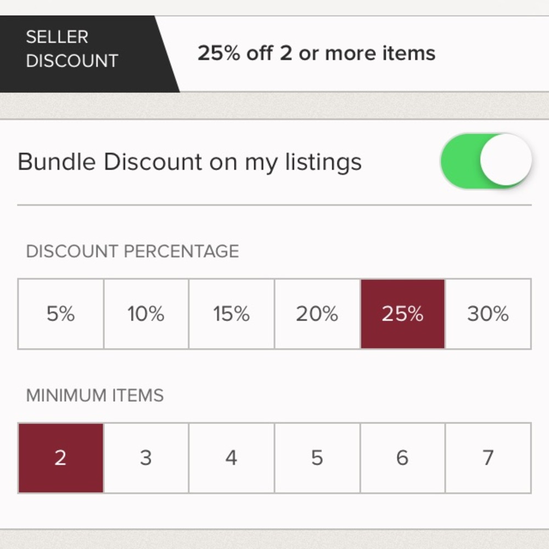The width and height of the screenshot is (549, 549).
Task: Tap the selected 25% discount box
Action: [402, 314]
